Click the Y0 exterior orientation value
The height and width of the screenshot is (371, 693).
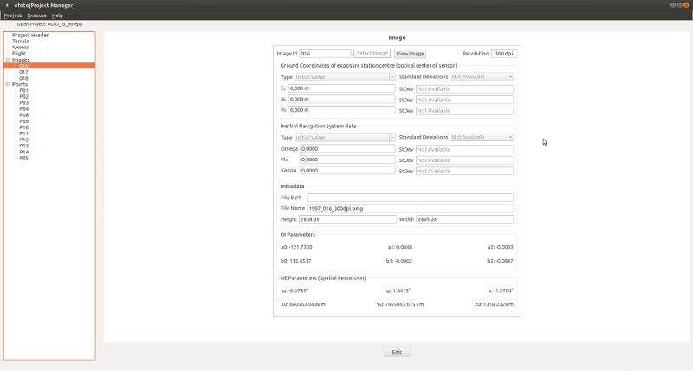pos(400,304)
